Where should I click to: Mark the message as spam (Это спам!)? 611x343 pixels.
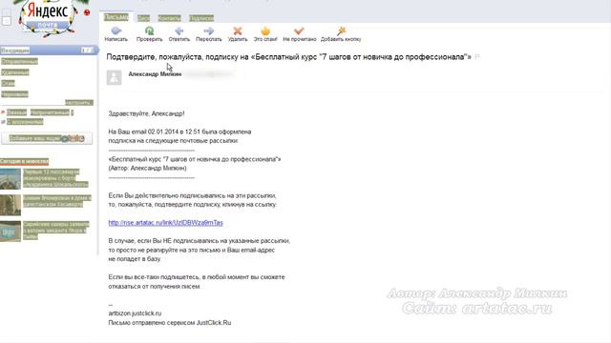click(x=265, y=34)
